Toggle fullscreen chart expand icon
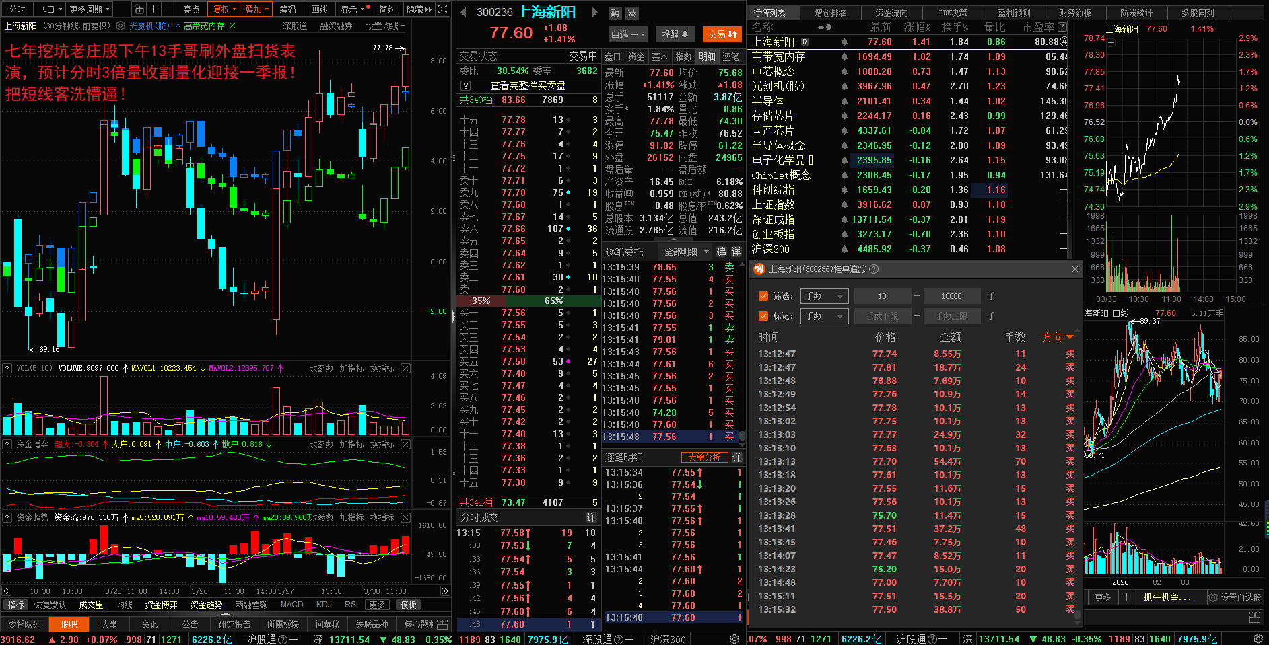This screenshot has width=1269, height=645. pyautogui.click(x=442, y=9)
